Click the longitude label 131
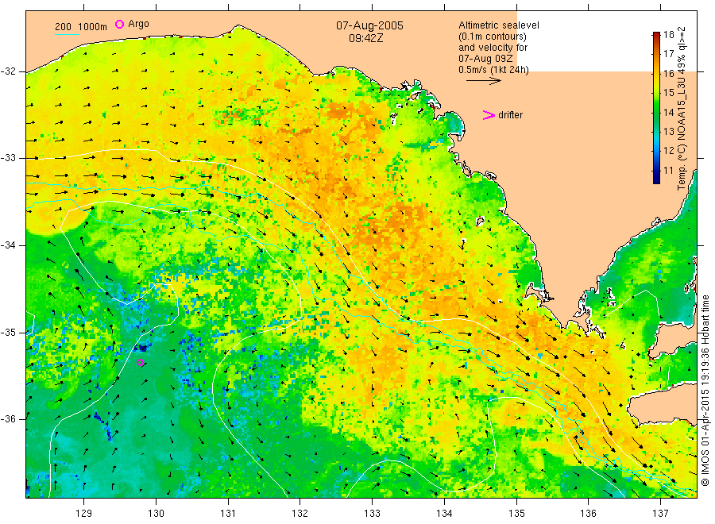715x524 pixels. tap(228, 514)
